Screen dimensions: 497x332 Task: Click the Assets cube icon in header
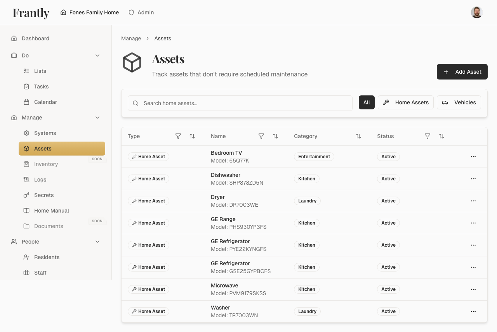132,62
